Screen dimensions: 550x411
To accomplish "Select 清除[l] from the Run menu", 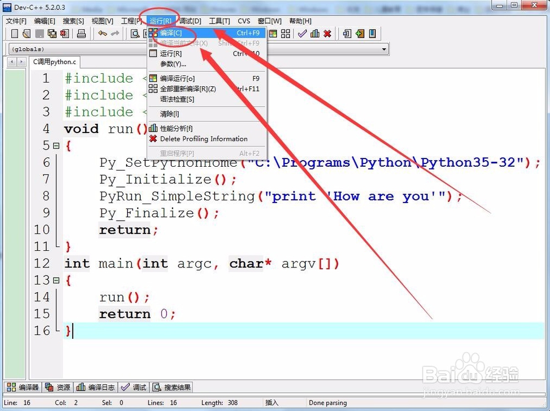I will point(169,114).
